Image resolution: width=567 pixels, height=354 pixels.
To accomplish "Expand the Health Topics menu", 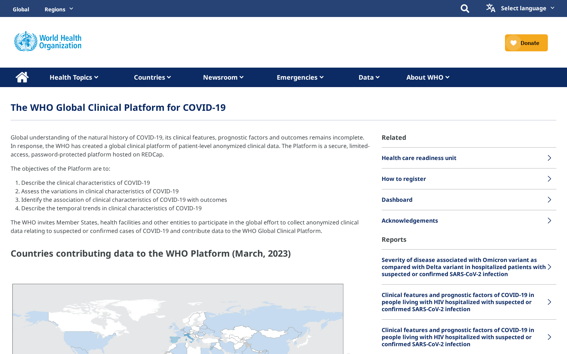I will 74,77.
